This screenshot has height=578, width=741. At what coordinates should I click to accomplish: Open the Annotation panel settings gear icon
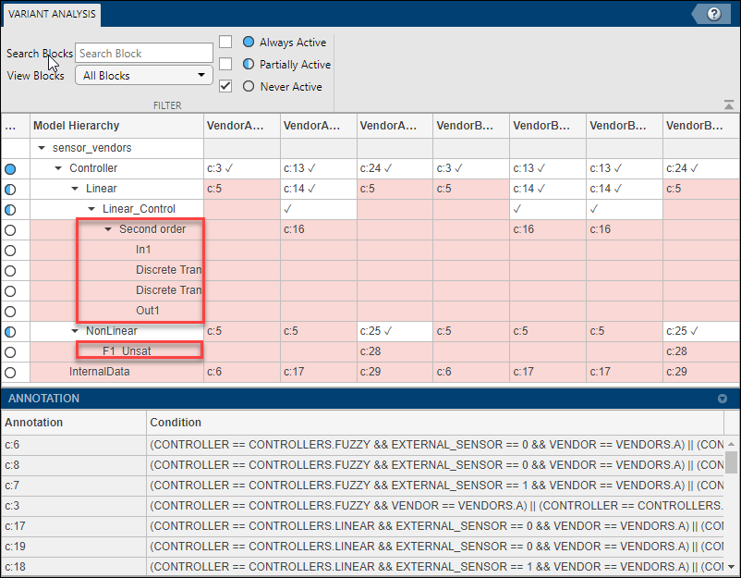(x=722, y=399)
